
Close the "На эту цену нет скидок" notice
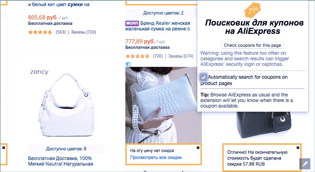point(198,148)
